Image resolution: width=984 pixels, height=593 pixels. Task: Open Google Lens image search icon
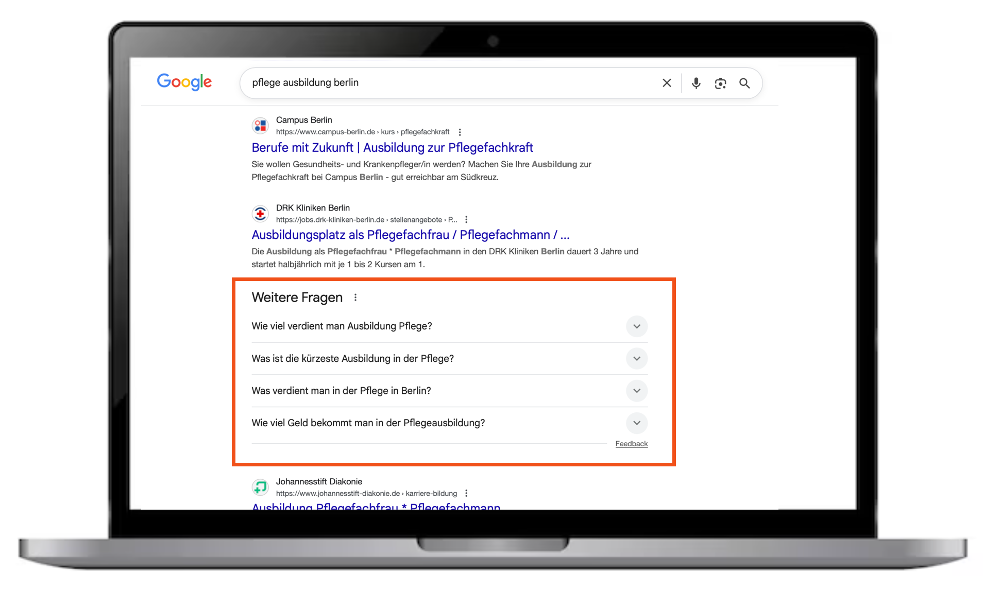[x=720, y=83]
